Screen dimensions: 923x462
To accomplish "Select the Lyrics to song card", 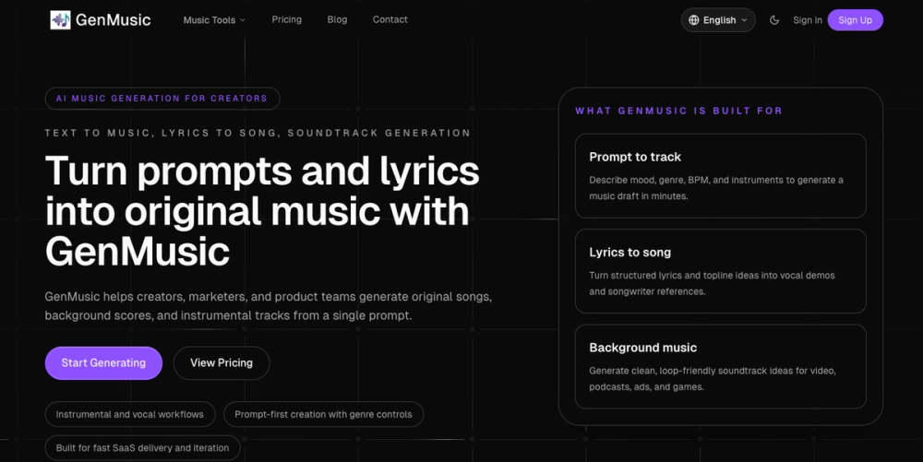I will [721, 271].
